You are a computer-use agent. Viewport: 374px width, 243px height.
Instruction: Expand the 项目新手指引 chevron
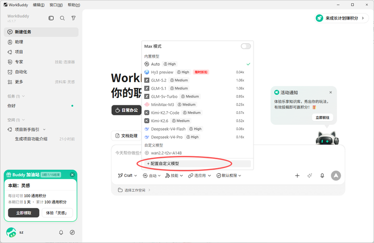(x=44, y=130)
